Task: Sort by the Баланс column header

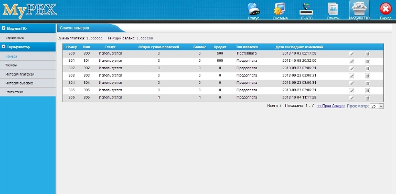Action: click(x=200, y=47)
